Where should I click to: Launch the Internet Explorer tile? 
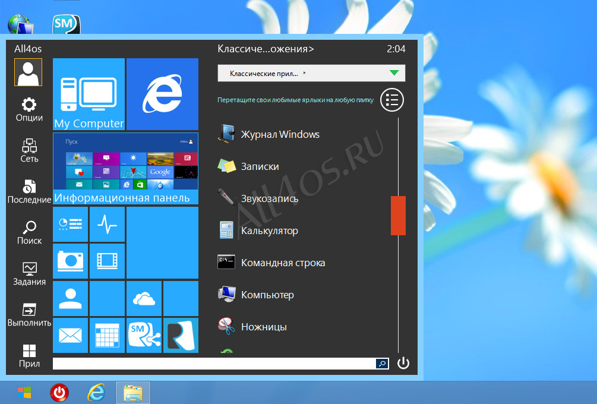tap(162, 94)
